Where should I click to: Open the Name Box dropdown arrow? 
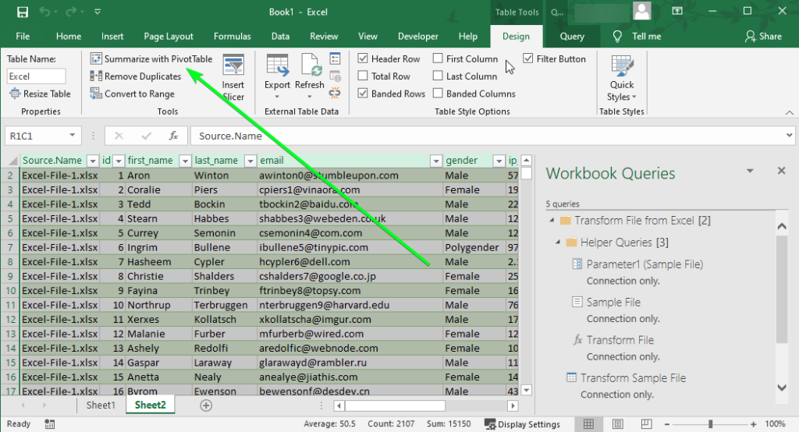point(73,136)
